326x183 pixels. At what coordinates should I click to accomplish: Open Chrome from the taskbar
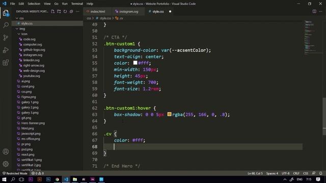[x=57, y=179]
